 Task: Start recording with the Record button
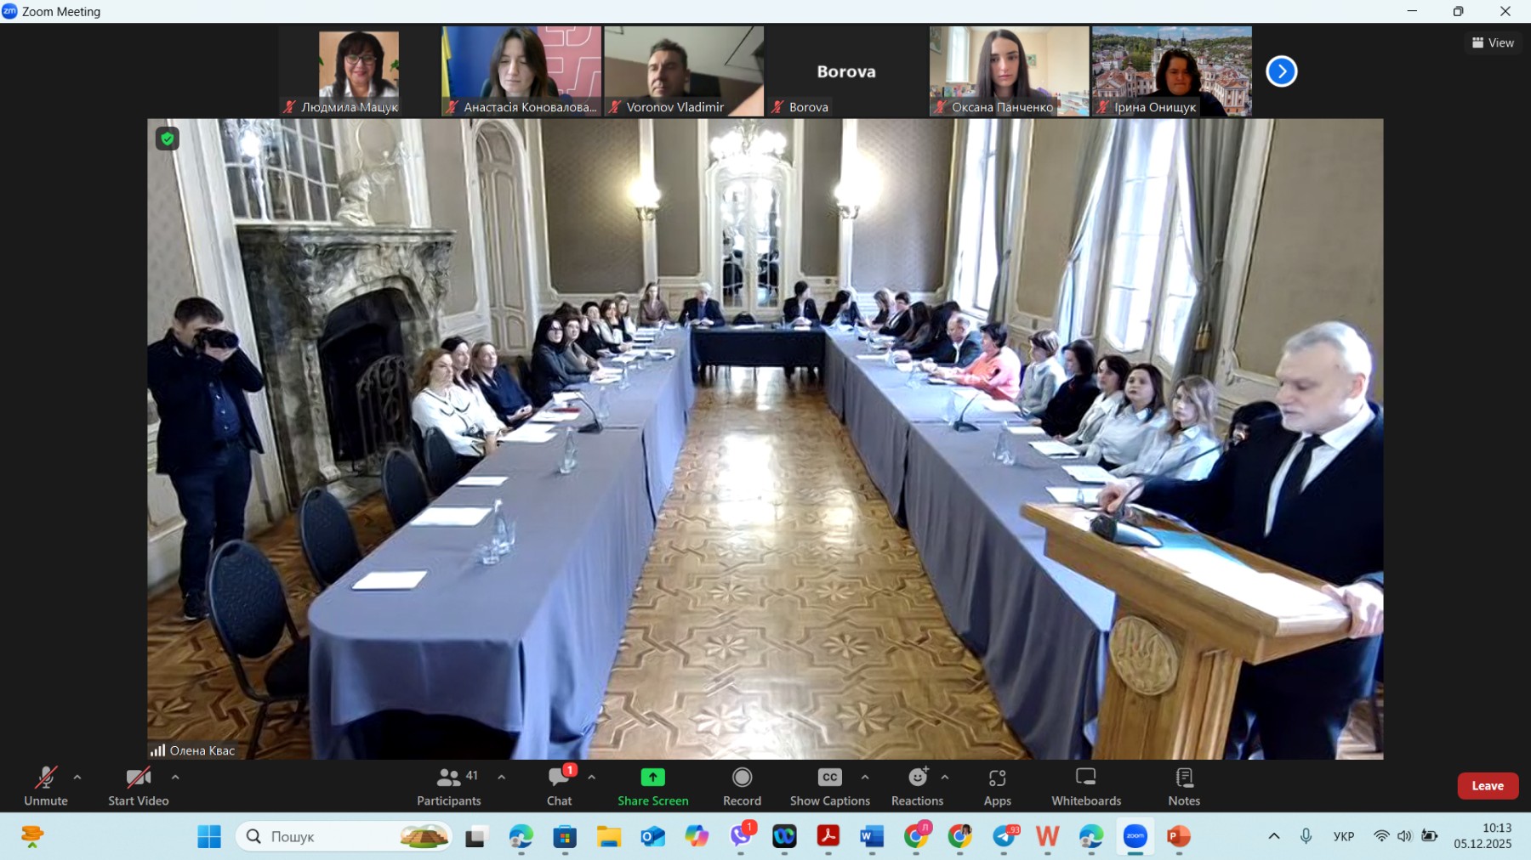click(x=742, y=786)
